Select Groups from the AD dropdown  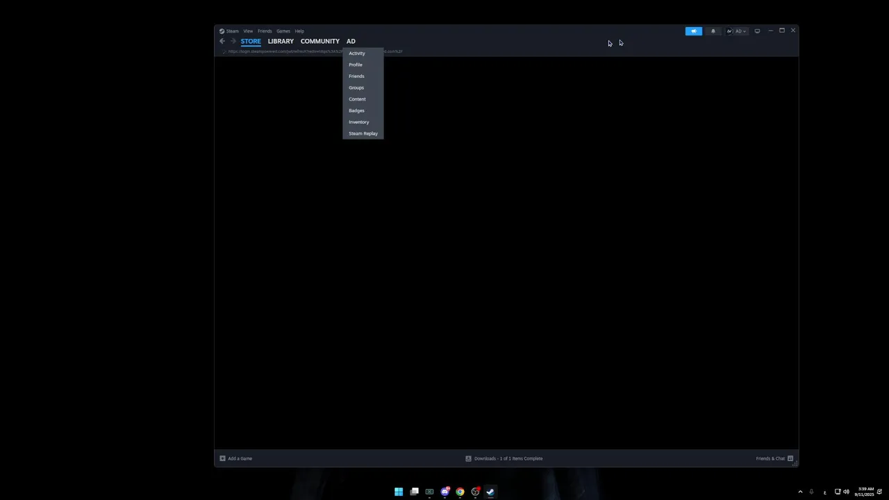pyautogui.click(x=363, y=87)
